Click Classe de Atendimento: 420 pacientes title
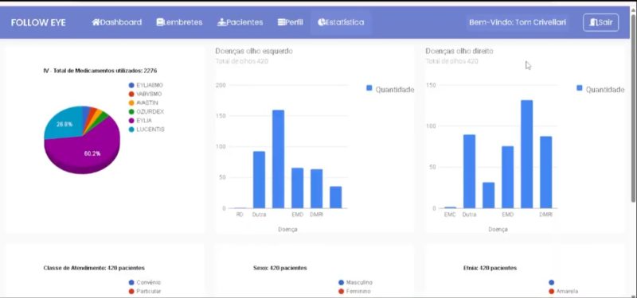The height and width of the screenshot is (298, 637). point(94,268)
